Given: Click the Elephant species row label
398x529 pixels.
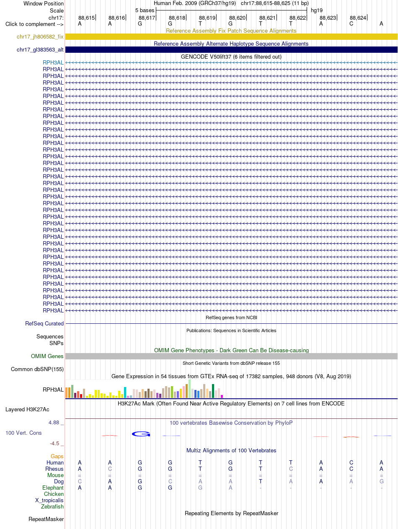Looking at the screenshot, I should click(x=53, y=488).
